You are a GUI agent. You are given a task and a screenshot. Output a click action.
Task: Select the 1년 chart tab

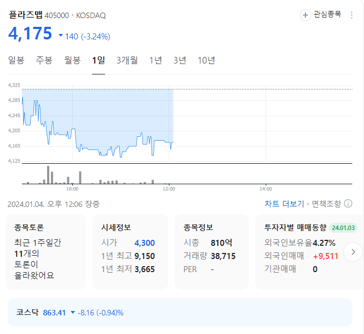pos(155,60)
